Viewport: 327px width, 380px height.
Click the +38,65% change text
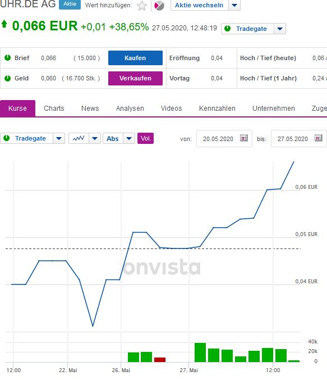(129, 27)
